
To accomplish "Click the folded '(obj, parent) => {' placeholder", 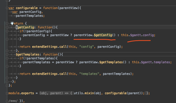I will point(57,93).
